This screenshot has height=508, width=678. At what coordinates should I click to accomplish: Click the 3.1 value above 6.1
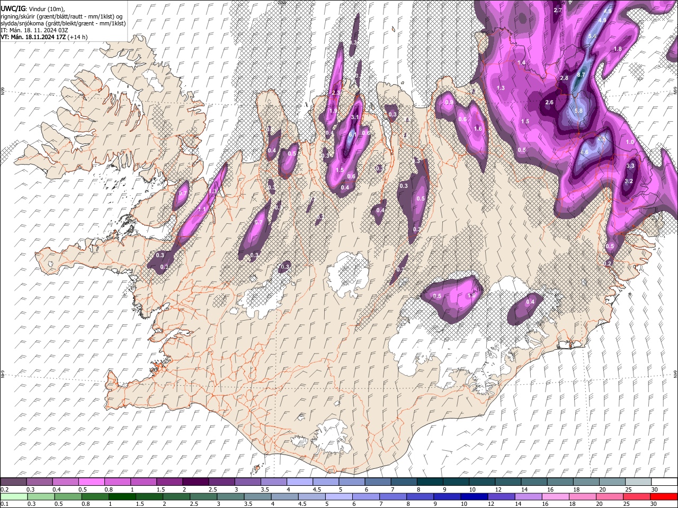click(355, 117)
